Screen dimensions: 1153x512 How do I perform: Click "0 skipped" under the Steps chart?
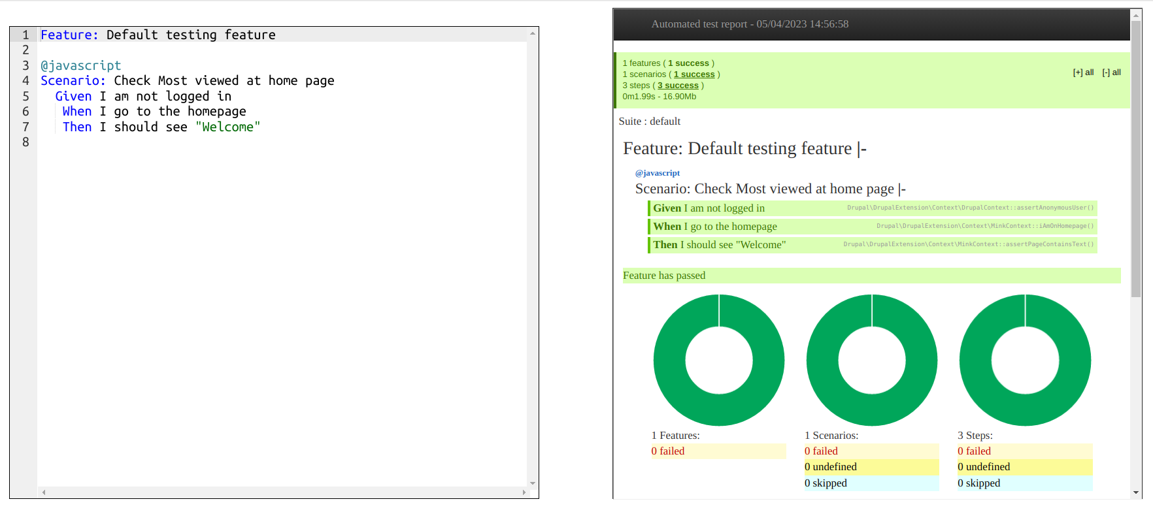click(x=1025, y=483)
